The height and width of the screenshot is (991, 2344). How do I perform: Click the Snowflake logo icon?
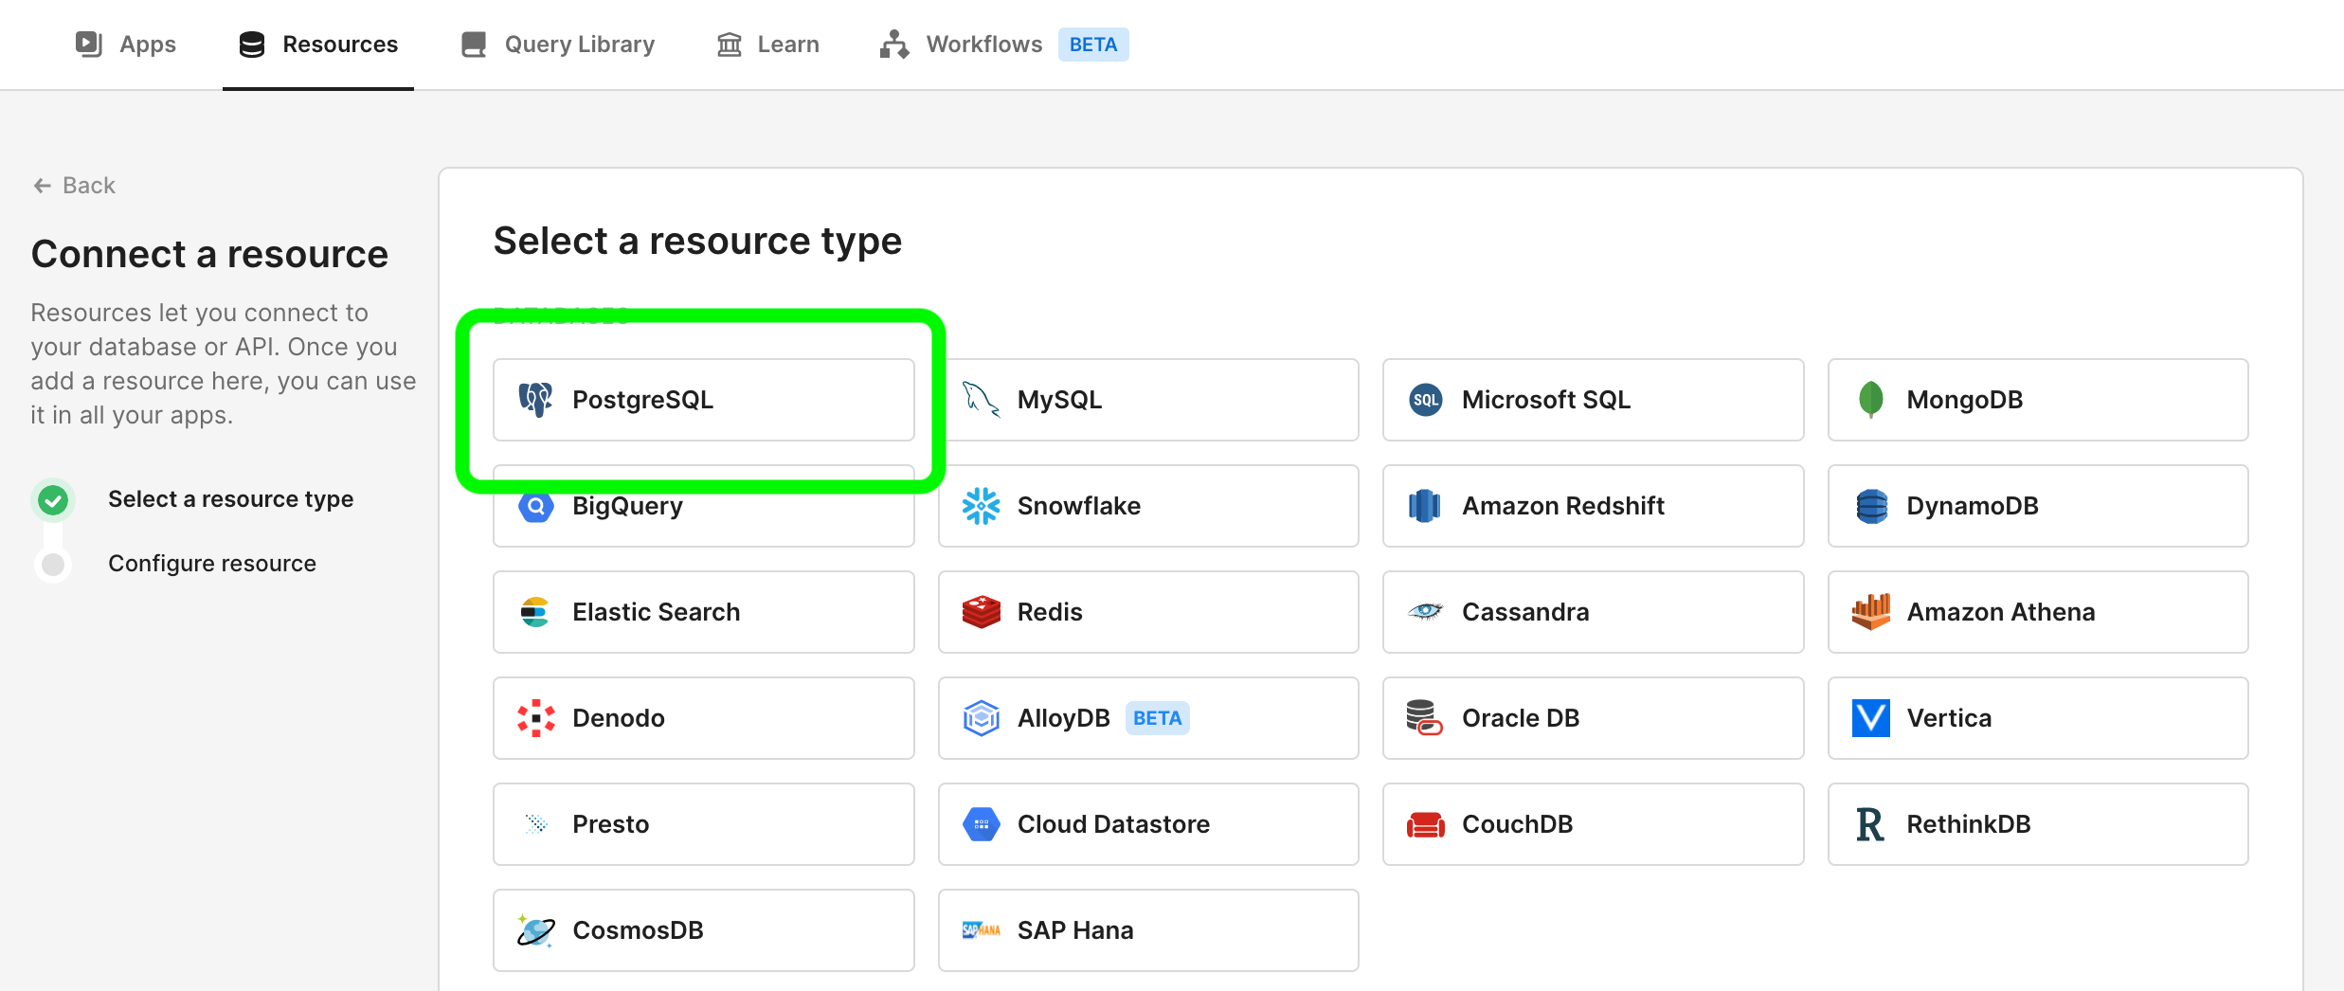coord(981,506)
